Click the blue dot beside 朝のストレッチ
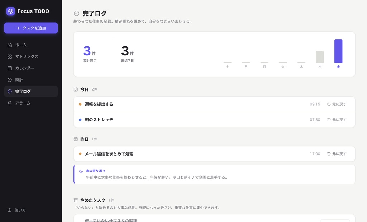The width and height of the screenshot is (367, 222). pyautogui.click(x=80, y=120)
